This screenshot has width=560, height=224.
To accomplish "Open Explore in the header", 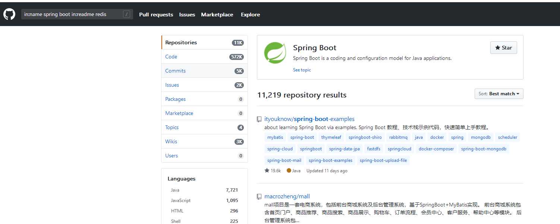I will pos(251,15).
